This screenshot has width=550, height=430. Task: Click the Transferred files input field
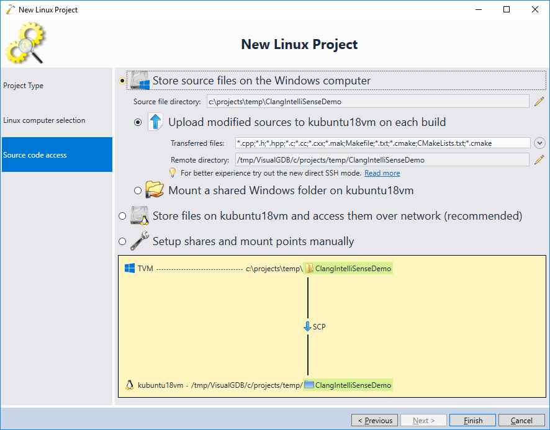coord(382,143)
